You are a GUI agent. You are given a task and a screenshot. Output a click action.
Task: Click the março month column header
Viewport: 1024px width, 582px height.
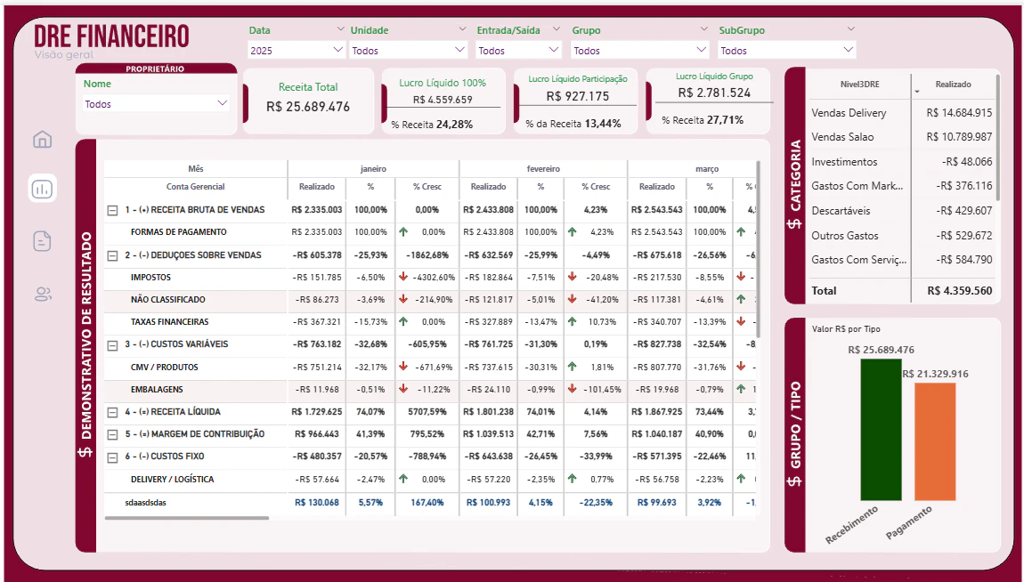[707, 169]
